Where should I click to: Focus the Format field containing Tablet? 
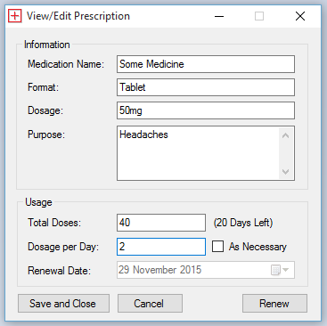pyautogui.click(x=206, y=87)
